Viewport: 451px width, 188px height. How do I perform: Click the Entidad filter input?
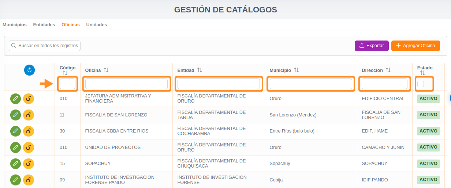click(219, 84)
